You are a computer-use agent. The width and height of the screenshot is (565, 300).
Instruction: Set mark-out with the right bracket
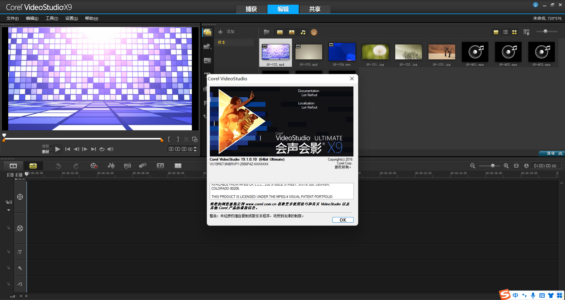[178, 139]
